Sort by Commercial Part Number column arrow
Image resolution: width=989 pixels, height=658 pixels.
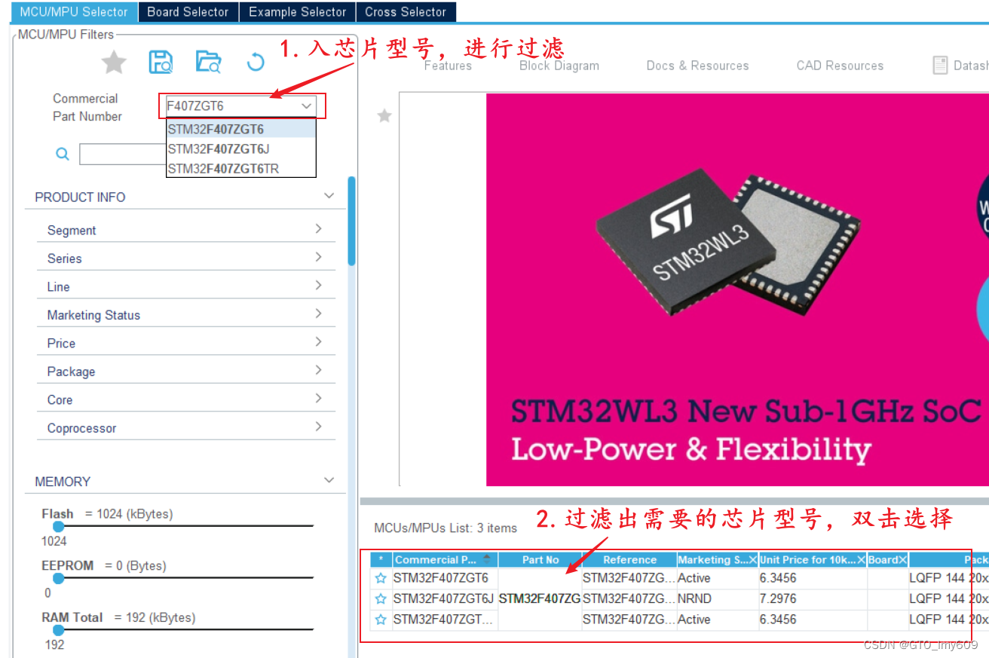487,559
